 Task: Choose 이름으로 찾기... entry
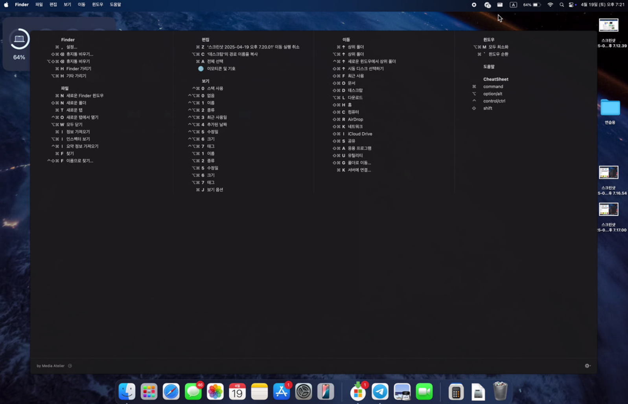[79, 161]
